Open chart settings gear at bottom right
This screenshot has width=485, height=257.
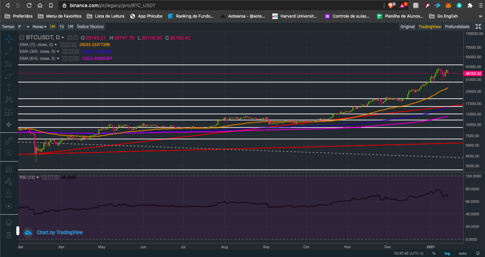click(x=478, y=253)
